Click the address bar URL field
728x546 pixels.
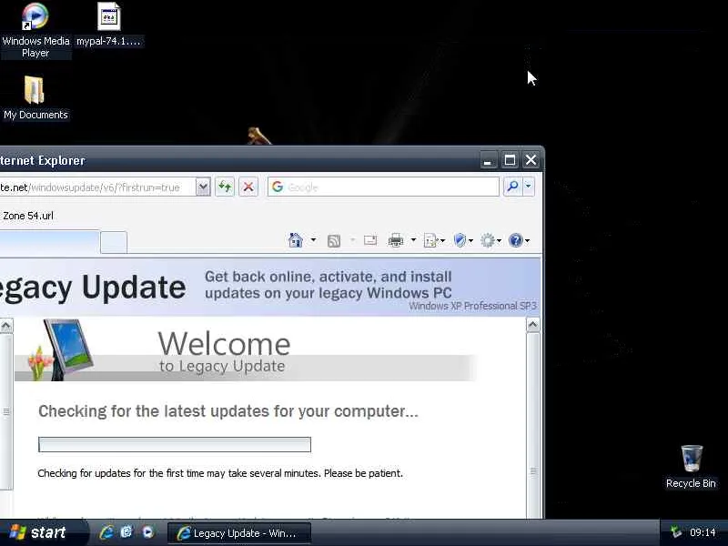point(97,187)
